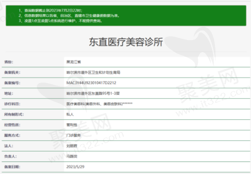Screen dimensions: 251x174
Task: Click the 所有制形式 field label
Action: coord(14,114)
